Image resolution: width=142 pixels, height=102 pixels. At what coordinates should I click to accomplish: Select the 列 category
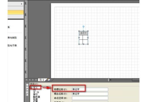tap(34, 90)
